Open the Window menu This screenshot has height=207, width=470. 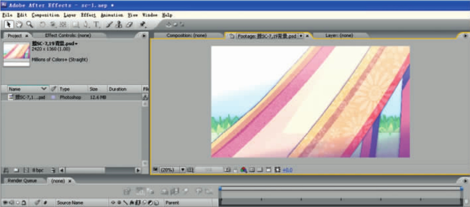150,15
